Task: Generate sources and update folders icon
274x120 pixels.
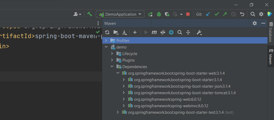Action: pos(116,32)
